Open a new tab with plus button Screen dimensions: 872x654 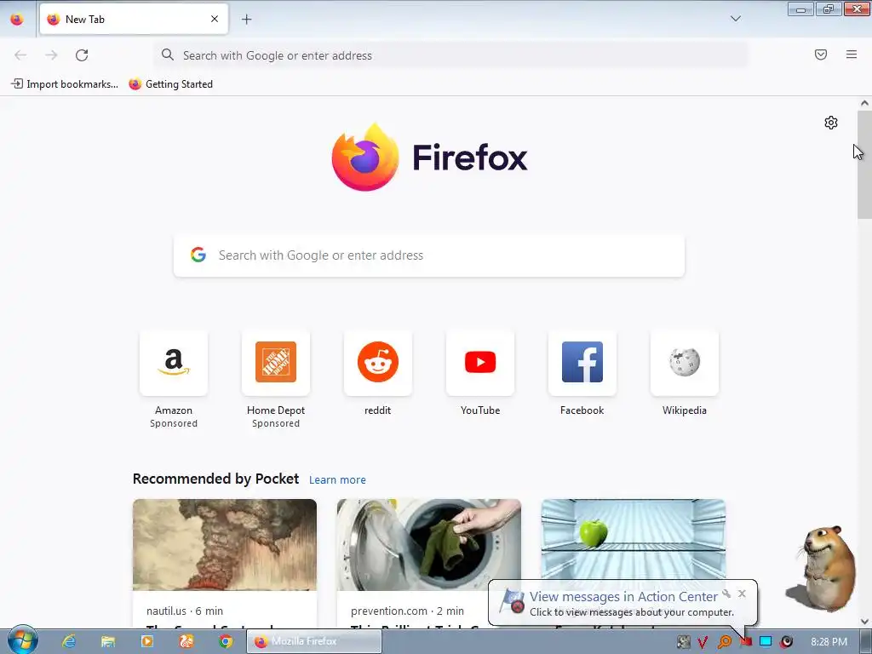pos(246,19)
